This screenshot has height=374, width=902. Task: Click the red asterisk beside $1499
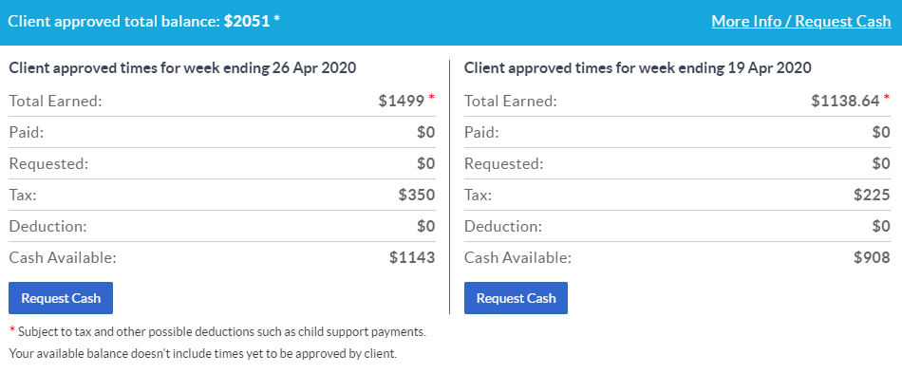[x=431, y=99]
